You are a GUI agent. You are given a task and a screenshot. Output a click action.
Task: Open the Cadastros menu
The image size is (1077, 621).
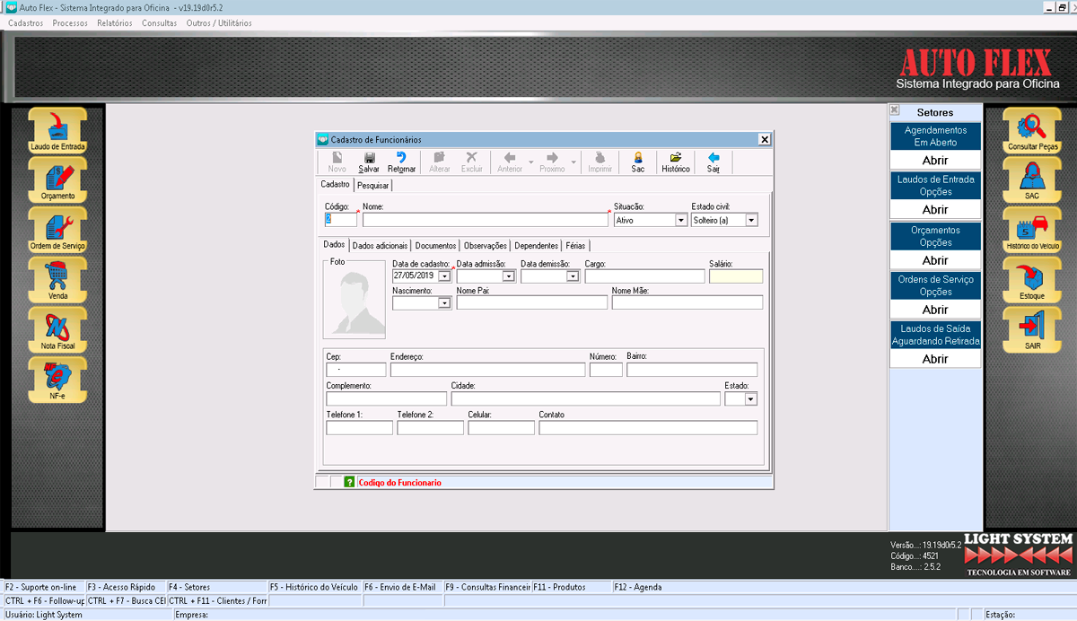coord(25,23)
